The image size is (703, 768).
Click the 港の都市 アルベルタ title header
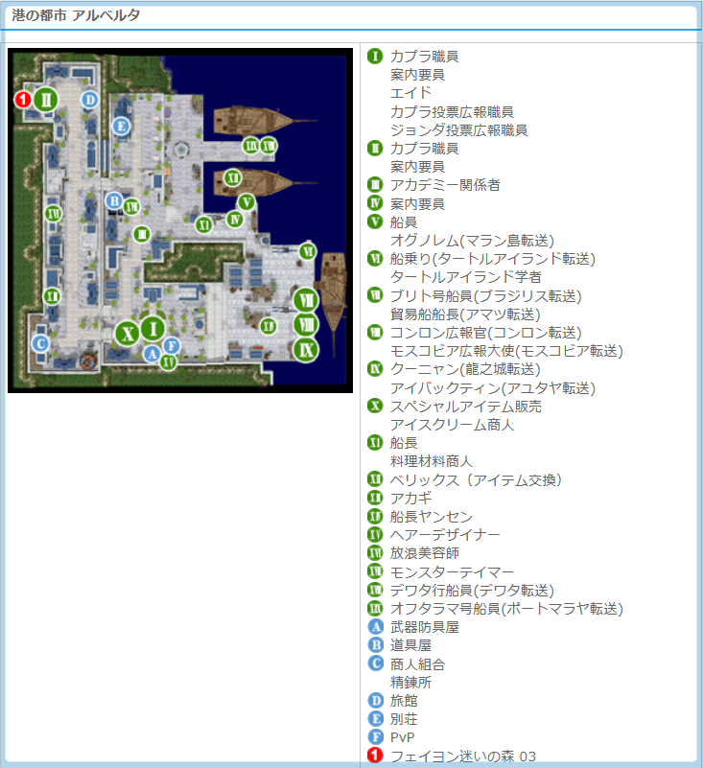78,16
